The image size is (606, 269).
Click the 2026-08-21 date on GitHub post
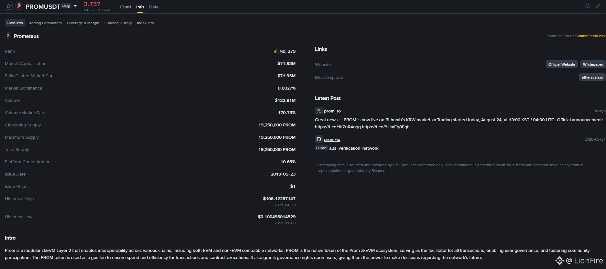coord(595,139)
